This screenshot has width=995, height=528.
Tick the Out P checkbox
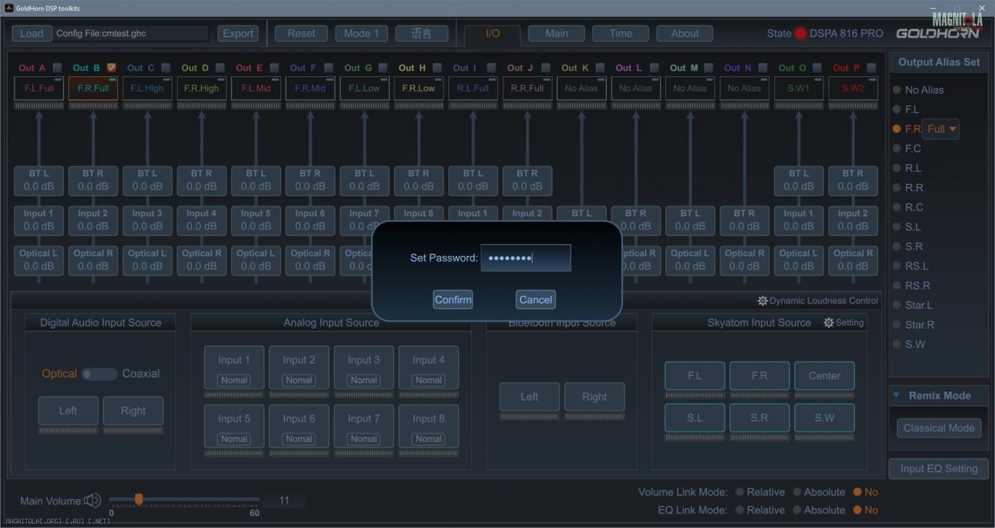(x=871, y=68)
